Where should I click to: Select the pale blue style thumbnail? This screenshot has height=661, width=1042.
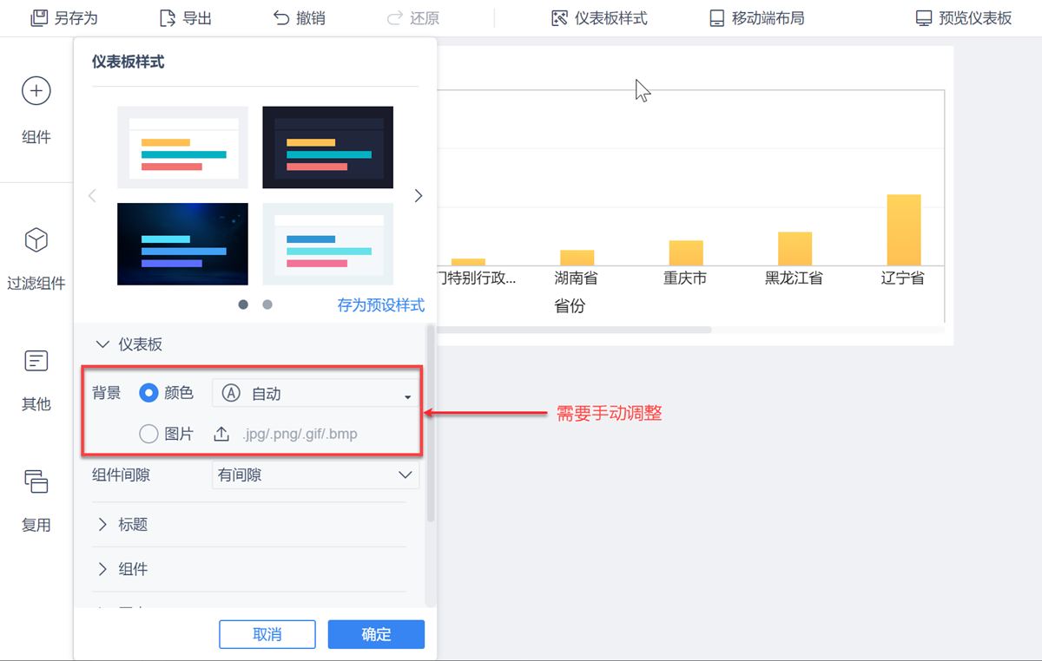tap(328, 244)
